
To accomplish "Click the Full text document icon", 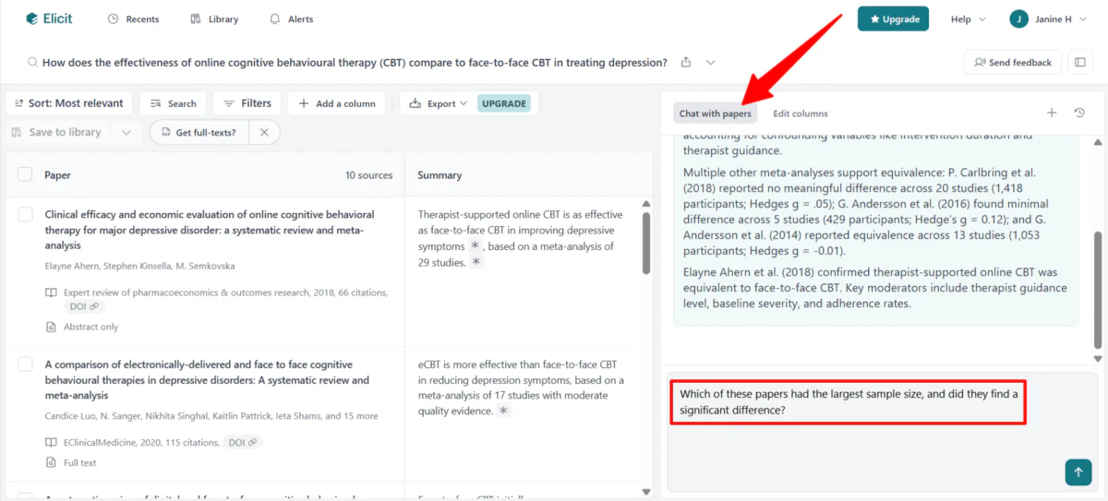I will click(x=51, y=462).
